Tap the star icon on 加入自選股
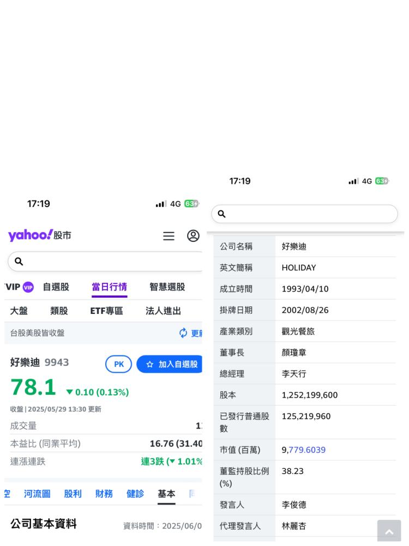409x546 pixels. pyautogui.click(x=150, y=364)
